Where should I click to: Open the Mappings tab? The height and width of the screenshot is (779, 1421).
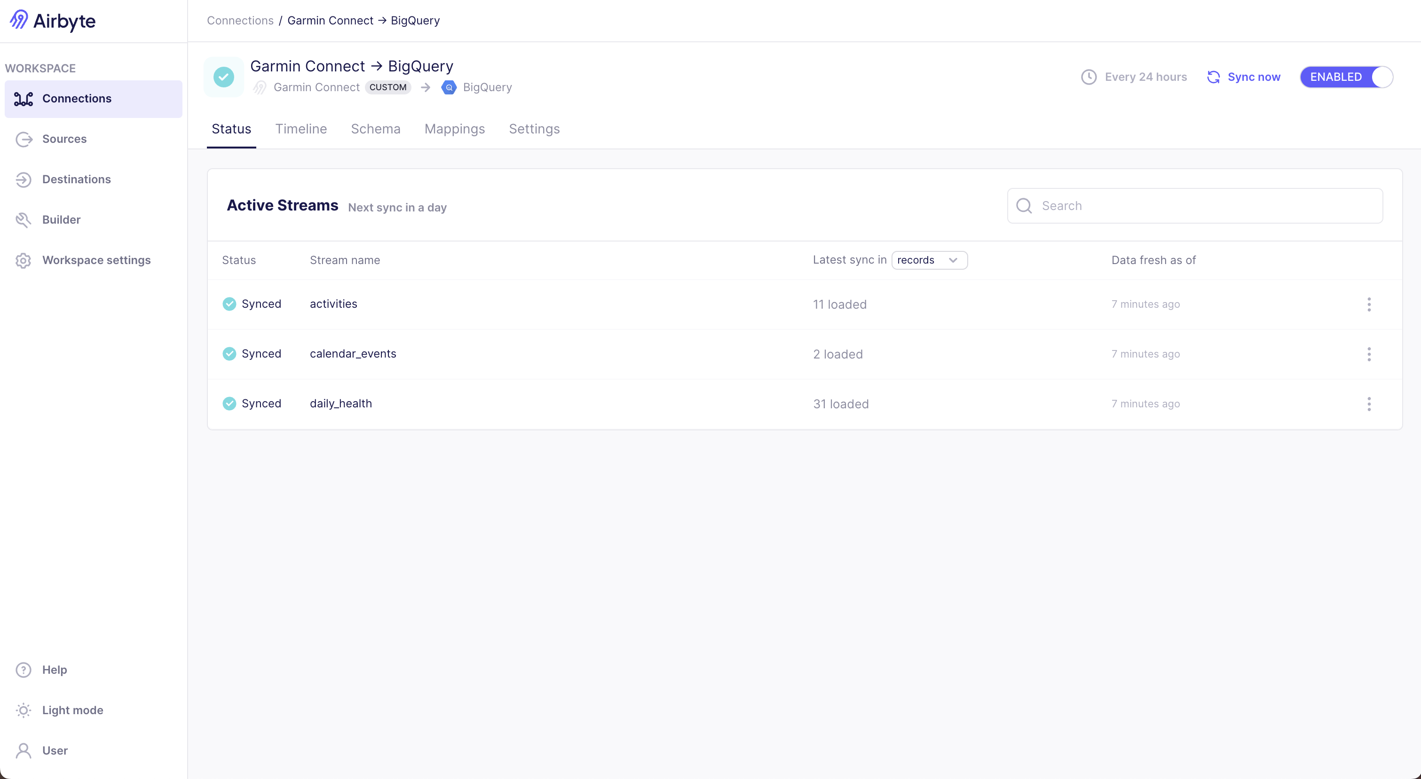pyautogui.click(x=455, y=129)
